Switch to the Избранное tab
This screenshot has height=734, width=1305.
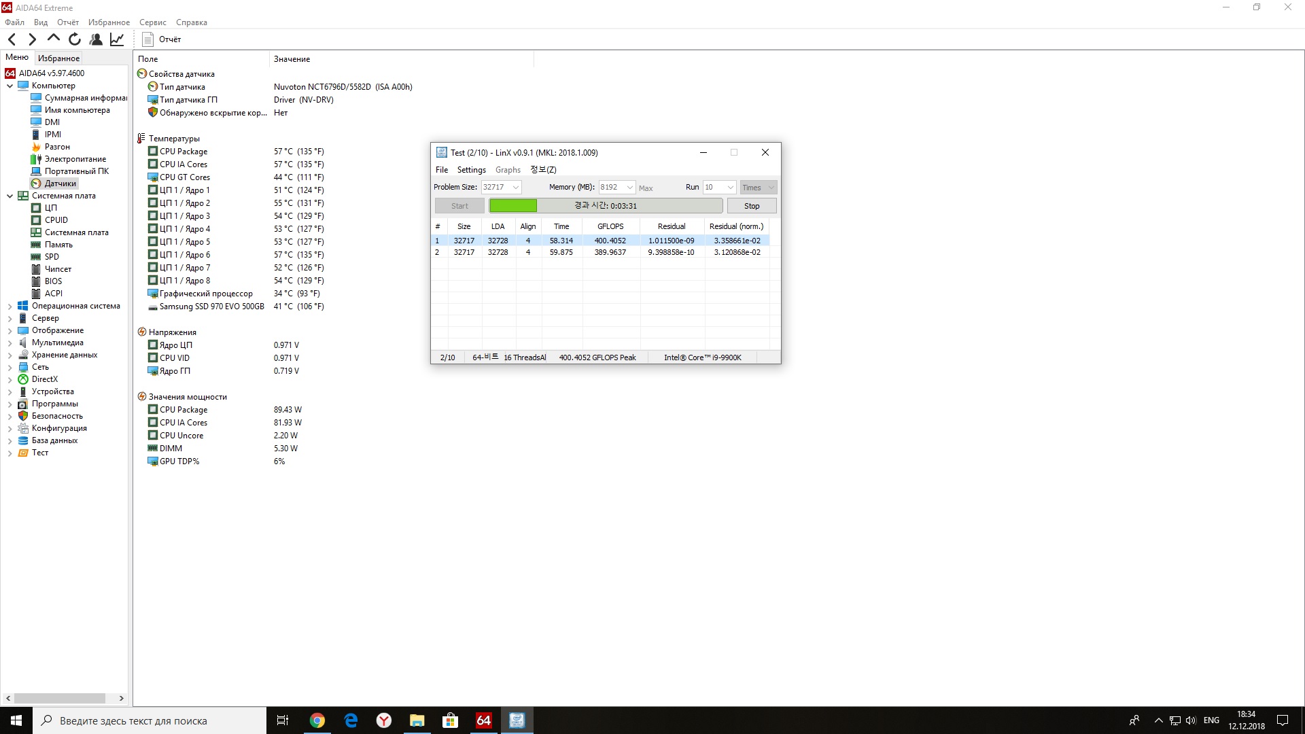(58, 58)
